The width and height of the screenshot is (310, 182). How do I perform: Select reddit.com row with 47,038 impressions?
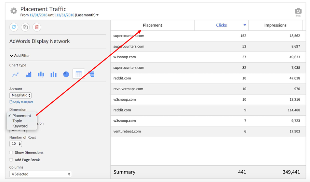coord(208,78)
